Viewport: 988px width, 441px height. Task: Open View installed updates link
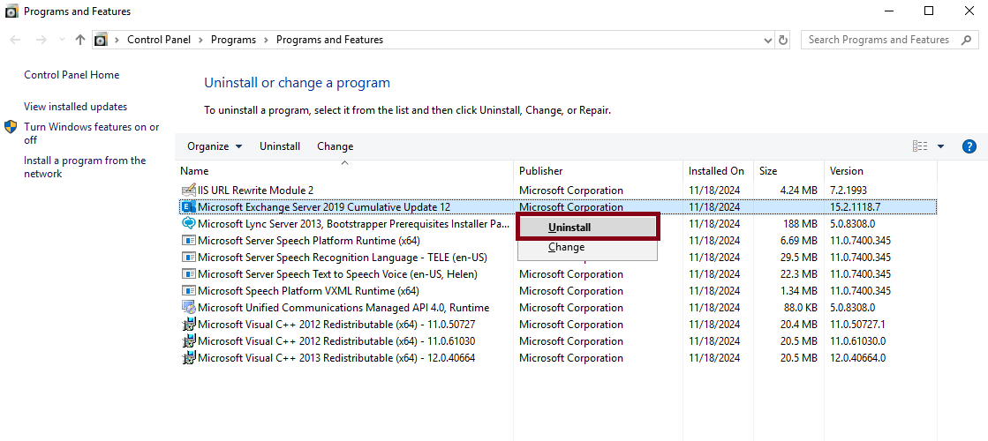pos(76,107)
